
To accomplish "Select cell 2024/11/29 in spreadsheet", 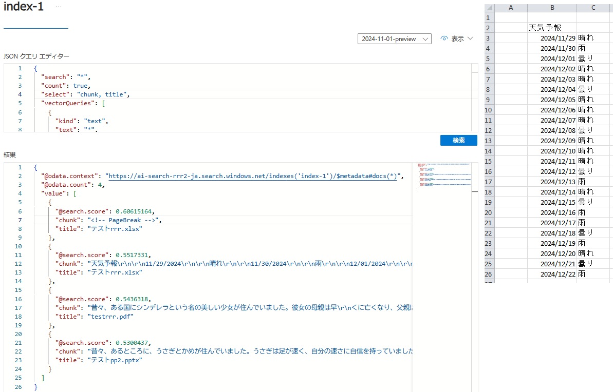I will 552,38.
